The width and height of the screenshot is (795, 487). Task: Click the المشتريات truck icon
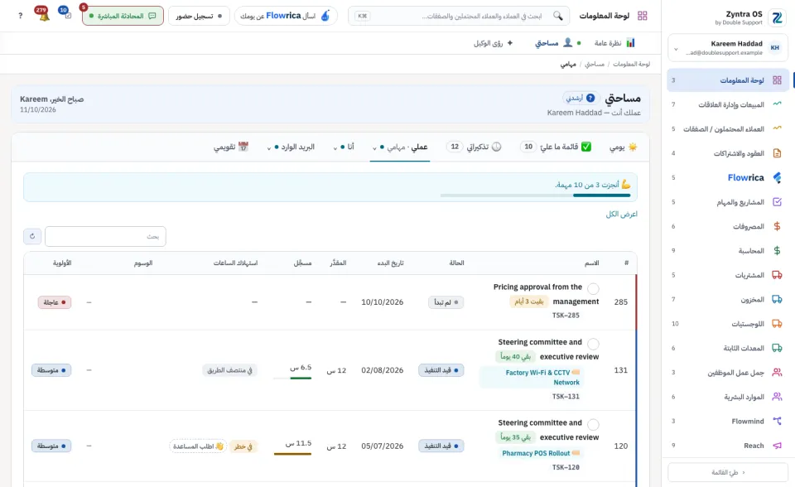[777, 275]
